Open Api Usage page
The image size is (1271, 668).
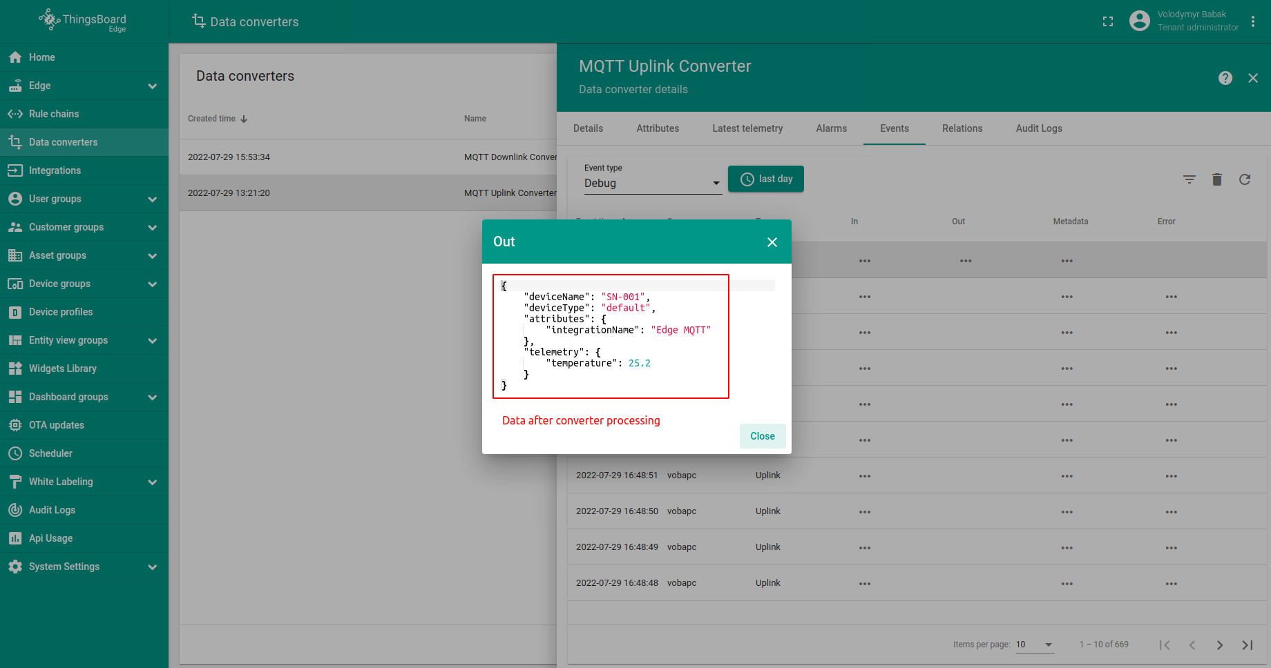(x=84, y=538)
